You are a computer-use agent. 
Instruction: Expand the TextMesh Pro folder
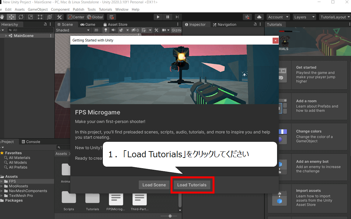pyautogui.click(x=2, y=196)
